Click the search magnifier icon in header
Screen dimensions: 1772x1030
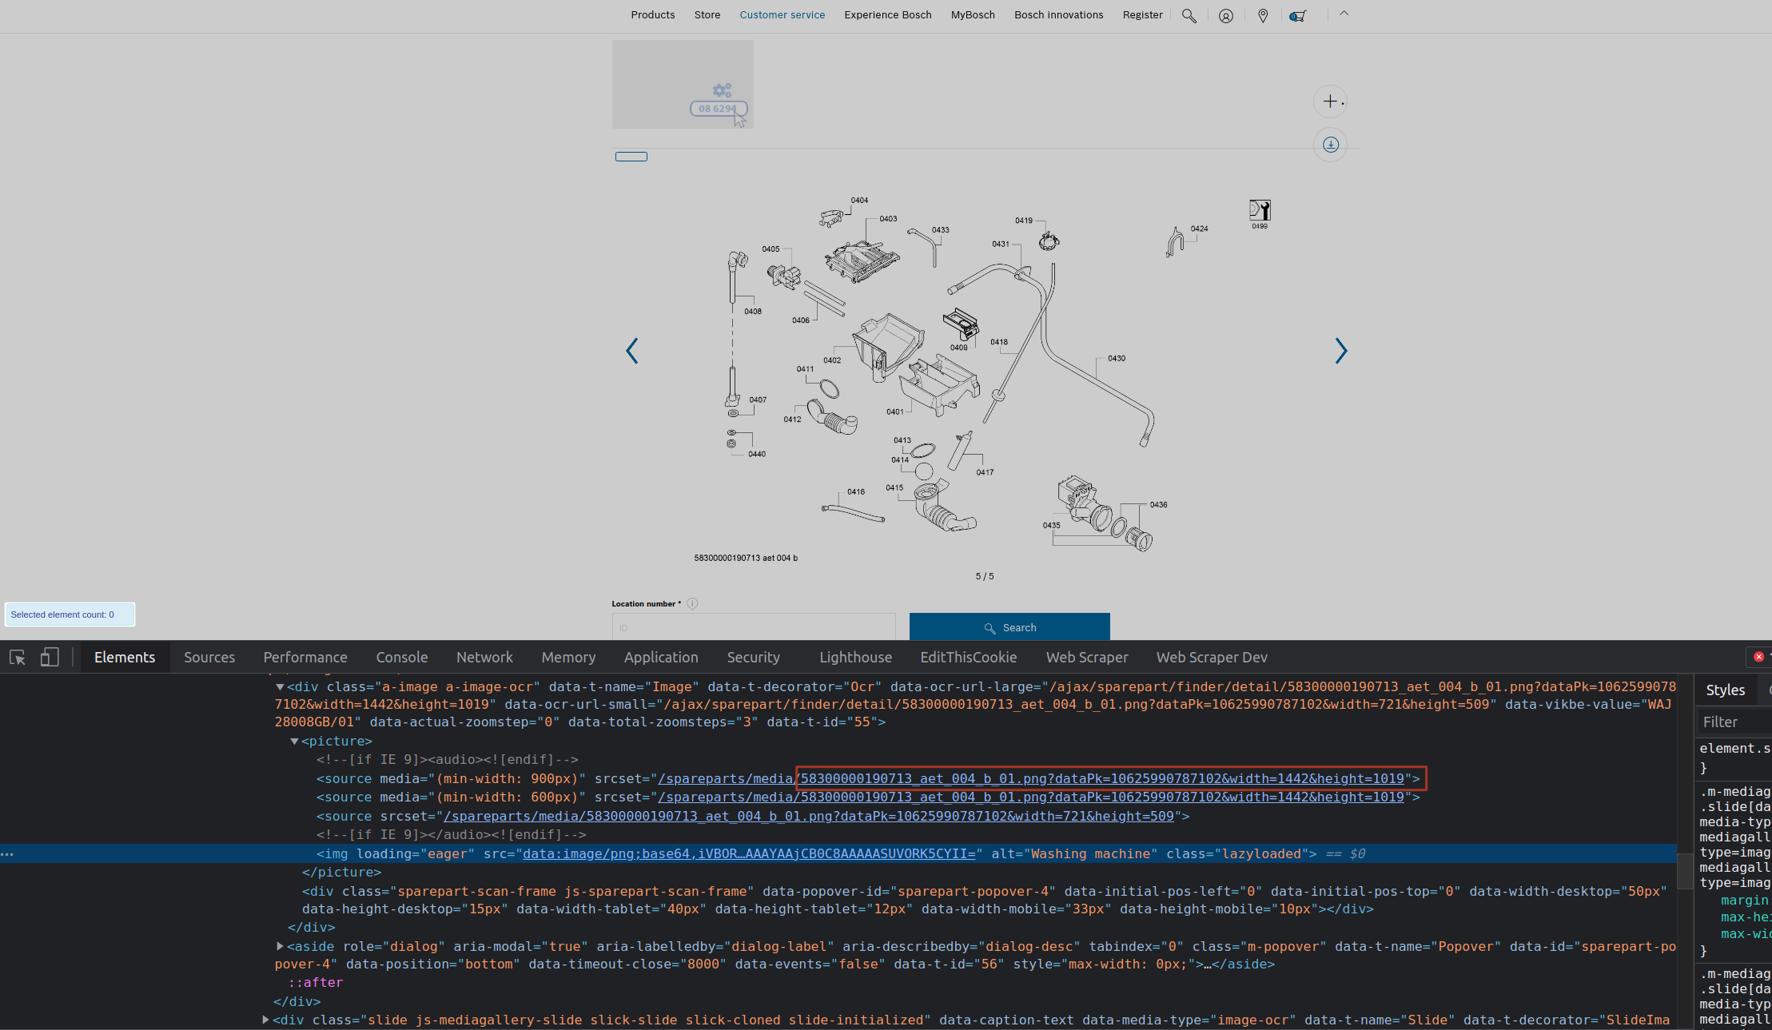1189,16
